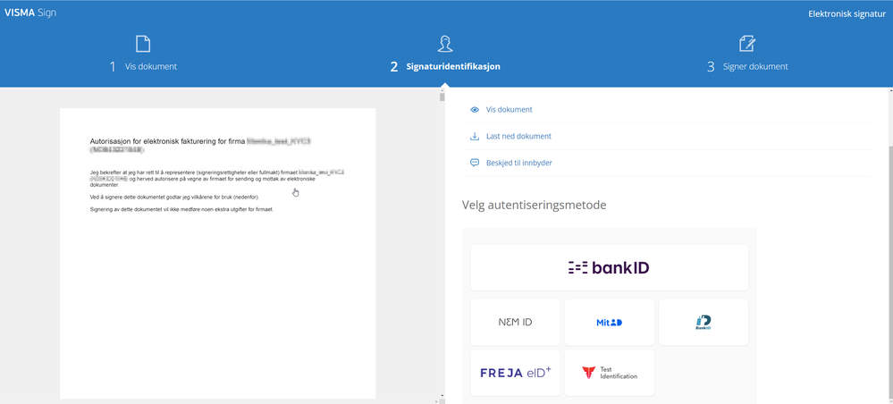
Task: Click the download icon beside Last ned dokument
Action: pos(475,136)
